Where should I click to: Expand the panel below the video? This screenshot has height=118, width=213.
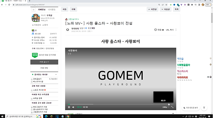tap(173, 113)
